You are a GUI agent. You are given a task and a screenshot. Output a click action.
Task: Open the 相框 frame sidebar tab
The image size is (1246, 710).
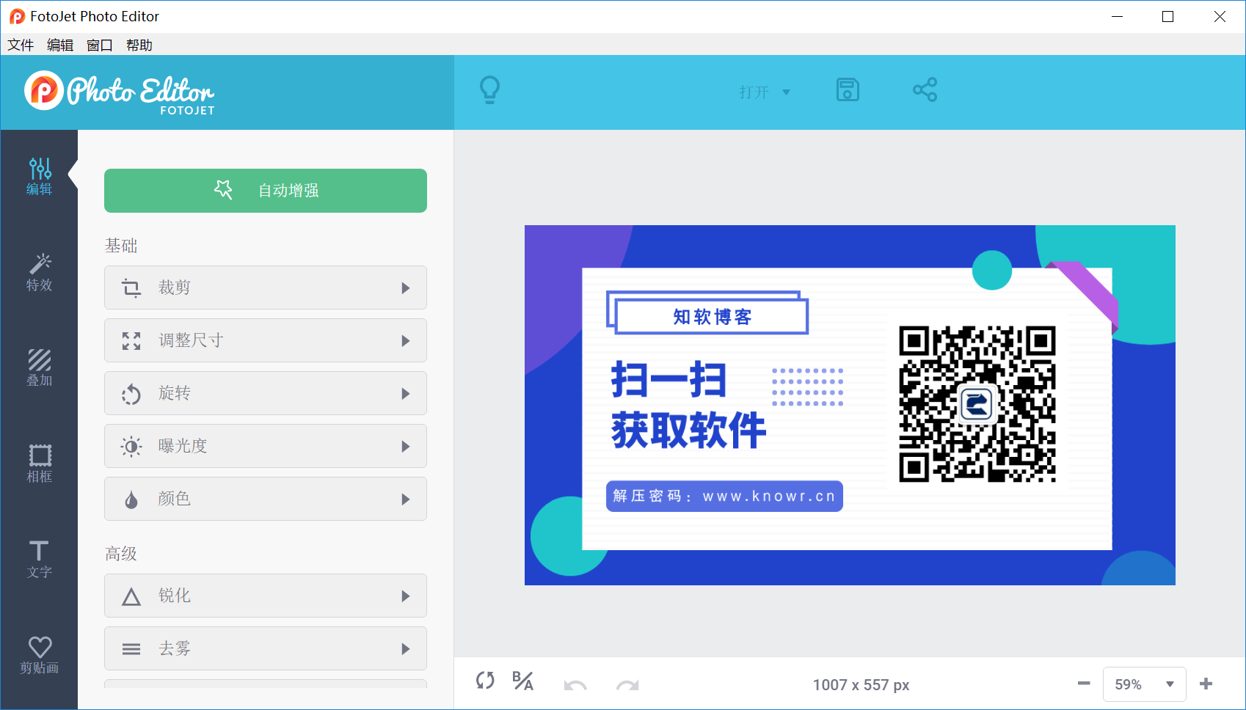[x=40, y=464]
